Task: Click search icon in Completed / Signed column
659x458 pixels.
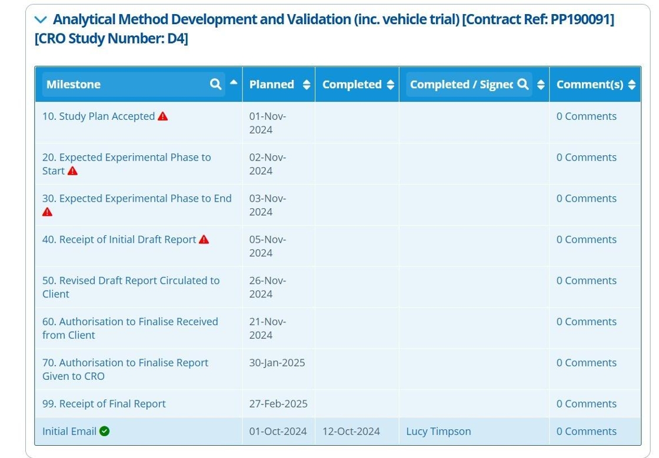Action: [522, 84]
